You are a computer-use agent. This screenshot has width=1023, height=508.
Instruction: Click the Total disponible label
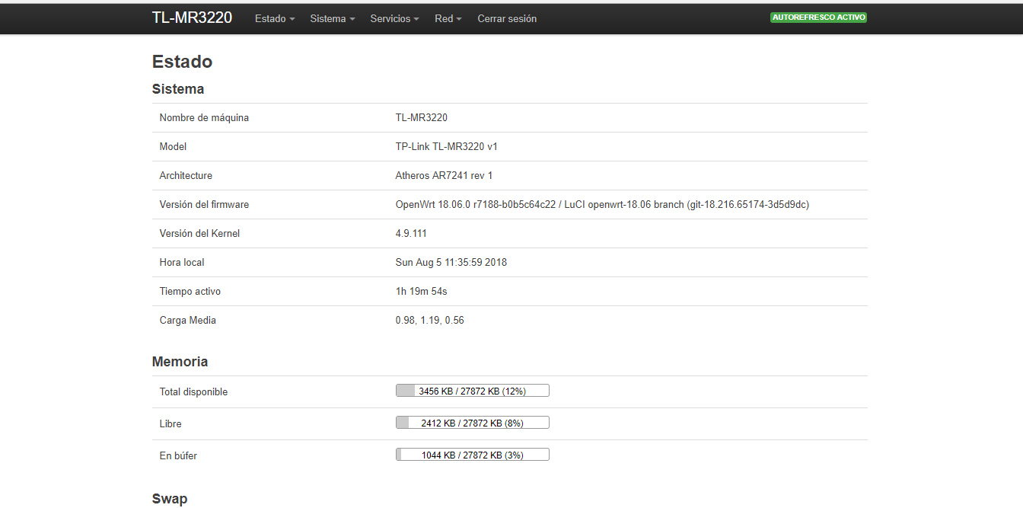coord(193,391)
